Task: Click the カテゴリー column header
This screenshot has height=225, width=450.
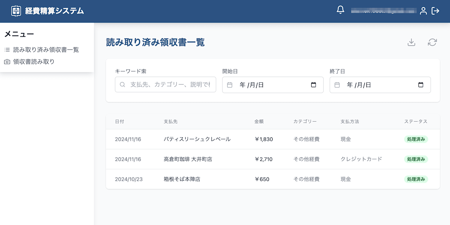Action: [x=305, y=122]
